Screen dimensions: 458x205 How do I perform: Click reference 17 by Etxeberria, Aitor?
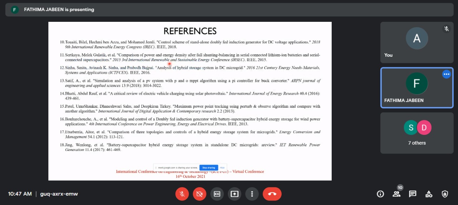pyautogui.click(x=190, y=134)
